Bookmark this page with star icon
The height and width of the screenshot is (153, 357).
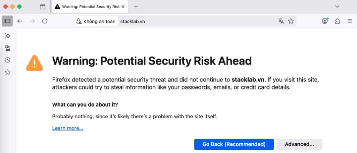click(x=291, y=21)
